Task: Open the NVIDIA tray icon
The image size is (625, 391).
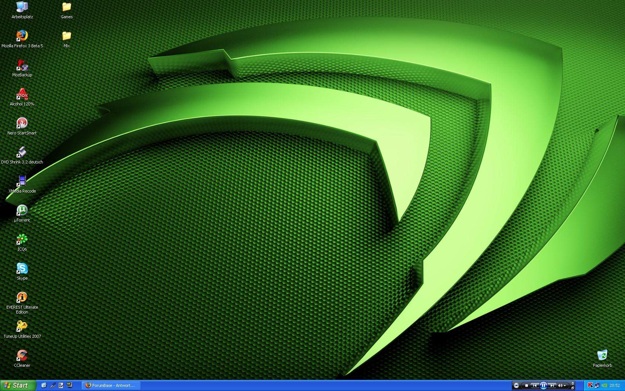Action: click(605, 385)
